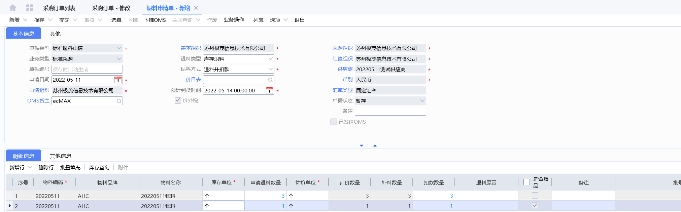Open the 业务操作 menu
The width and height of the screenshot is (681, 212).
pos(234,20)
